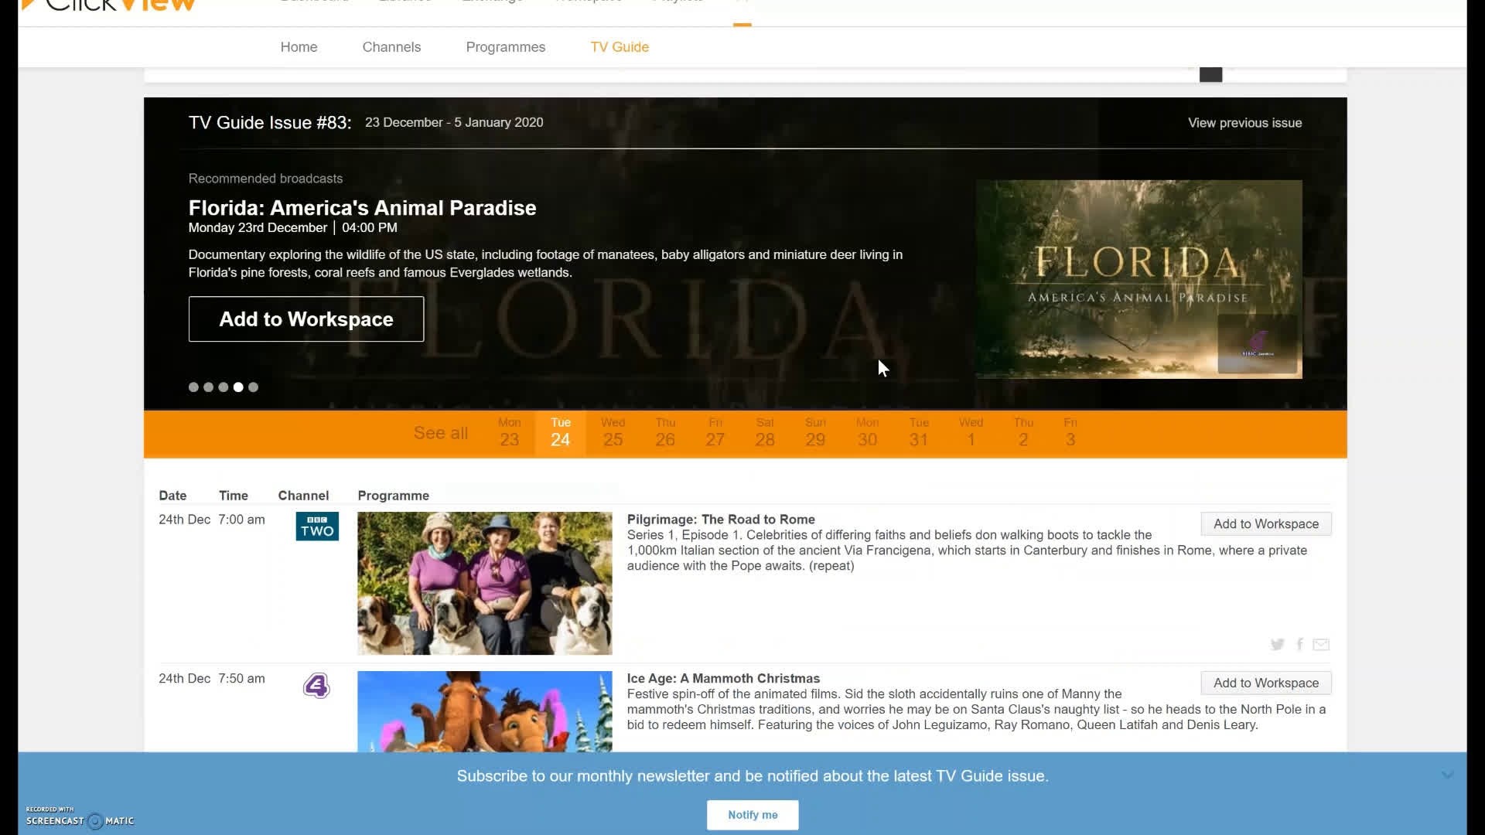Click View previous issue link
Viewport: 1485px width, 835px height.
[1245, 122]
